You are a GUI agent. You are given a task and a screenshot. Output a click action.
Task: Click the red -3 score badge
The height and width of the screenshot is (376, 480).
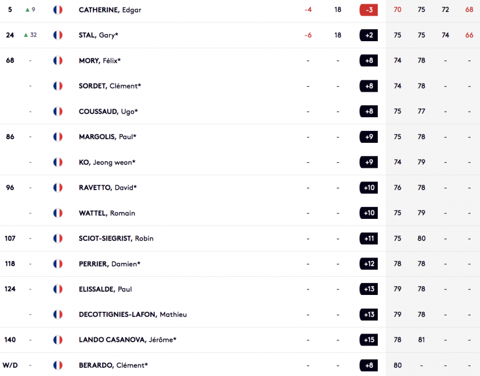click(369, 10)
